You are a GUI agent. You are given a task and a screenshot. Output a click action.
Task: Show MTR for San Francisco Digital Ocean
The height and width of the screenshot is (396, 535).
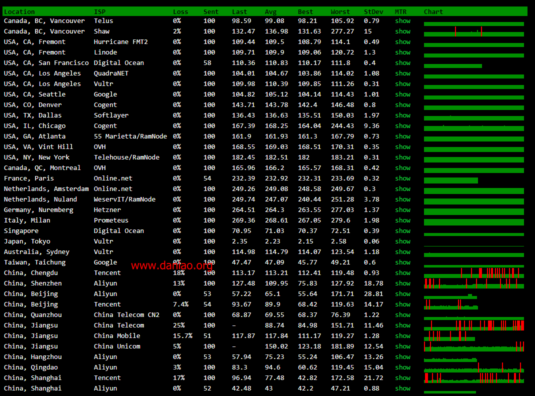[x=402, y=63]
